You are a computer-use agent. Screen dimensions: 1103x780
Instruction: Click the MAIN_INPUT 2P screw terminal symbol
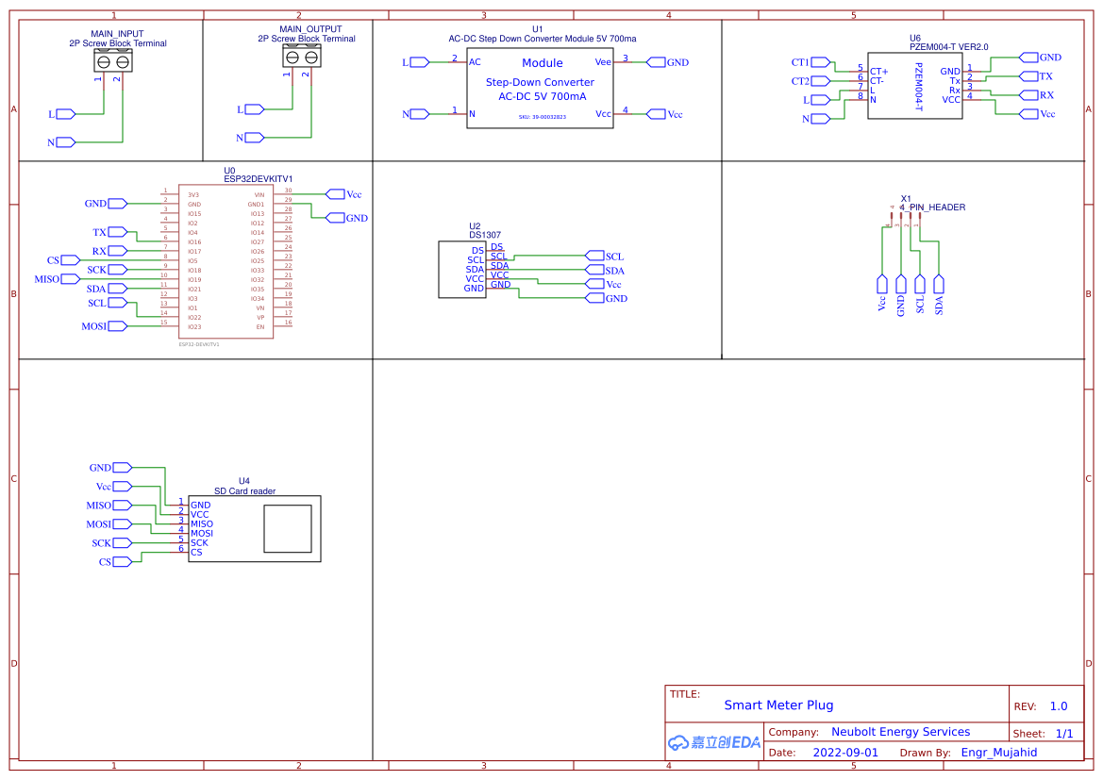tap(113, 60)
